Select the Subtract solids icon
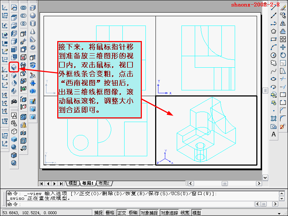Image resolution: width=288 pixels, height=216 pixels. (x=23, y=15)
